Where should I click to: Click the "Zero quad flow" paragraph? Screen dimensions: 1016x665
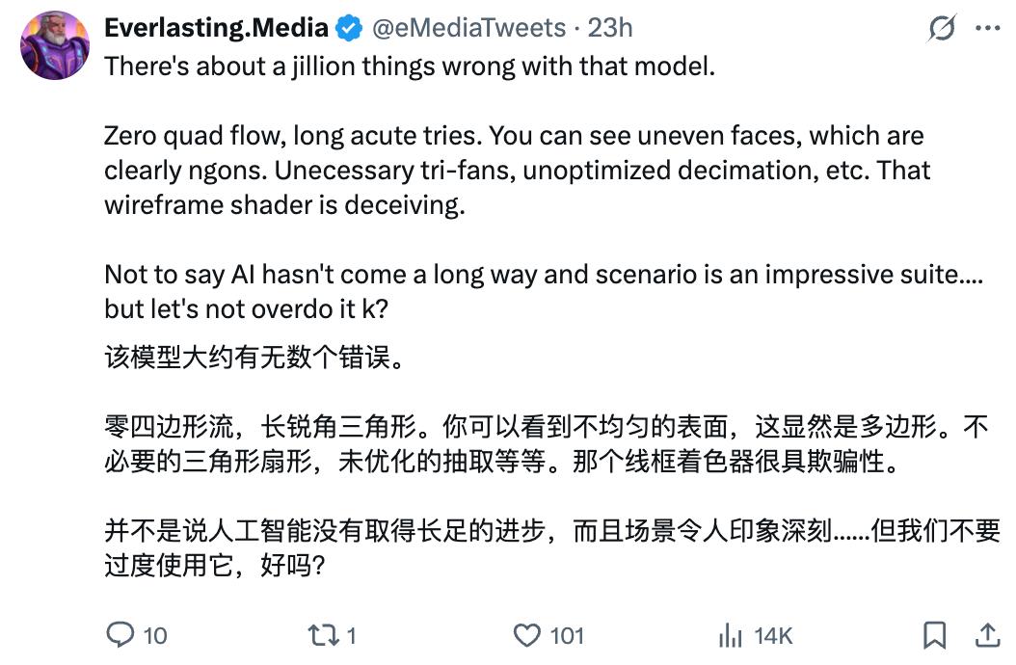[x=517, y=171]
